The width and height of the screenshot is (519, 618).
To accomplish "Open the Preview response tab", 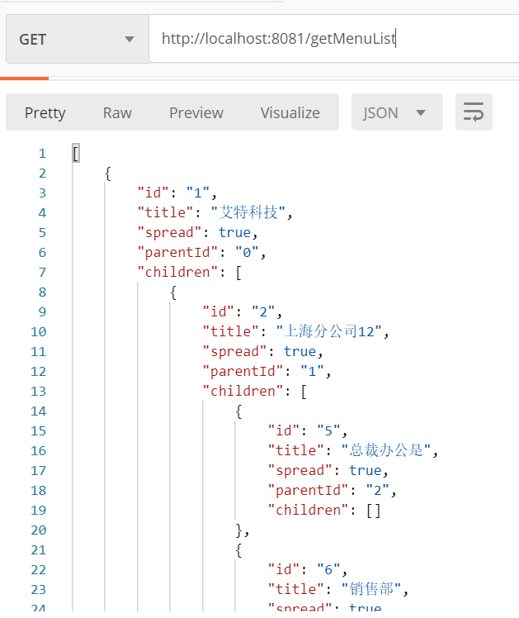I will 196,112.
